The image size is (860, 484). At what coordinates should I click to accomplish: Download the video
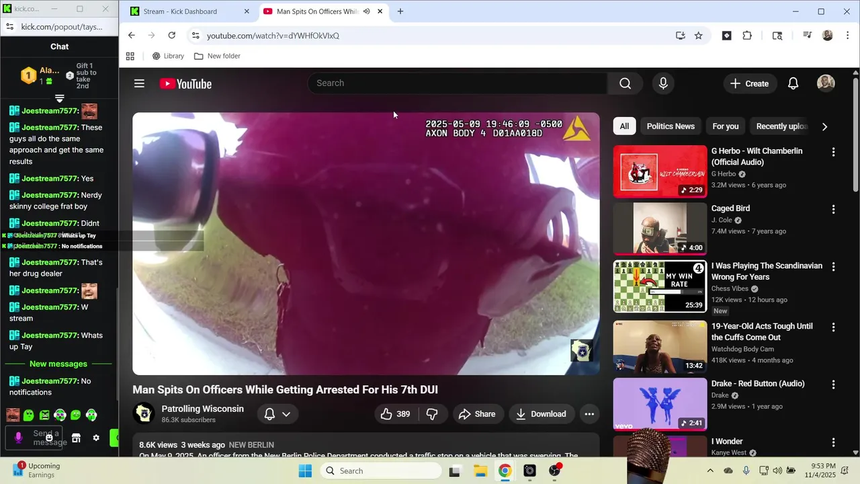[541, 414]
